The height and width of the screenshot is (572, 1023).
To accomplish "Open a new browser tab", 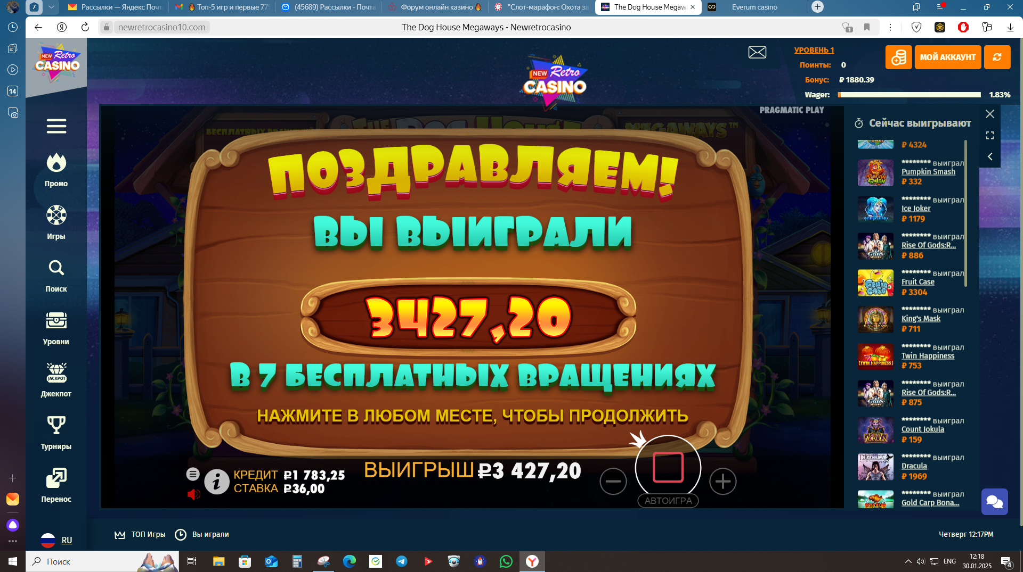I will (x=817, y=7).
